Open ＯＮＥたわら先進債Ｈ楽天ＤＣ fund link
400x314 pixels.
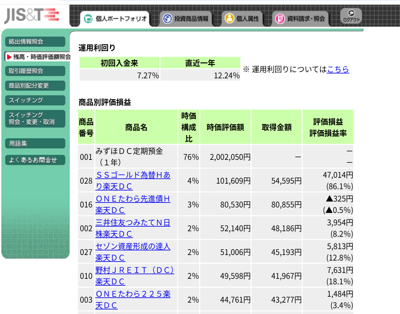(x=132, y=199)
